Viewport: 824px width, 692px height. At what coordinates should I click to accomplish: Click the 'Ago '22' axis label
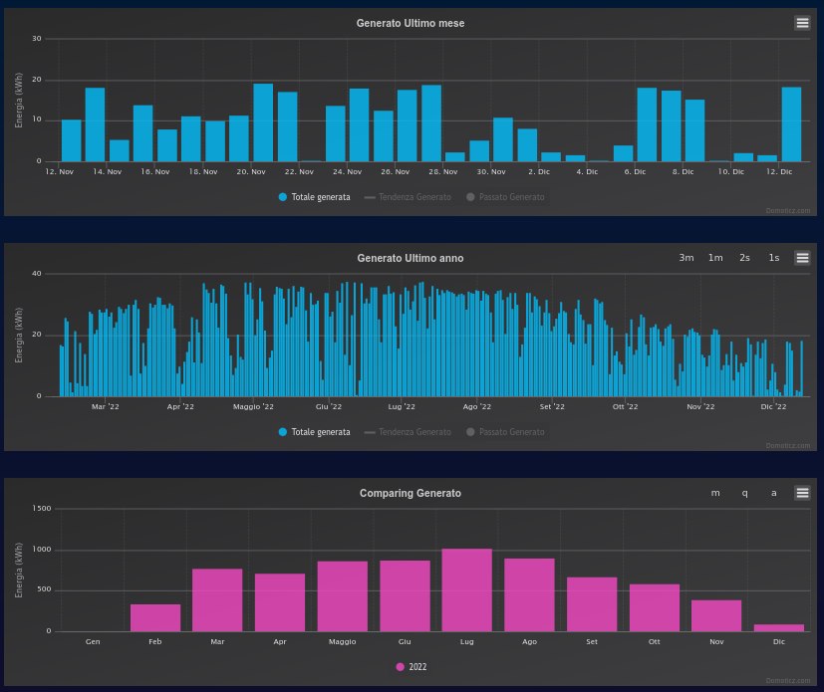[x=476, y=406]
